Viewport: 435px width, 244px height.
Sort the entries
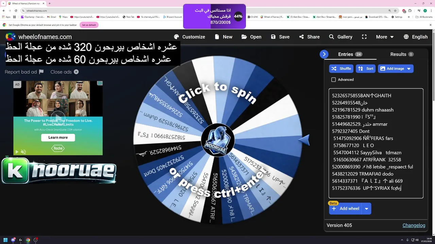[366, 68]
